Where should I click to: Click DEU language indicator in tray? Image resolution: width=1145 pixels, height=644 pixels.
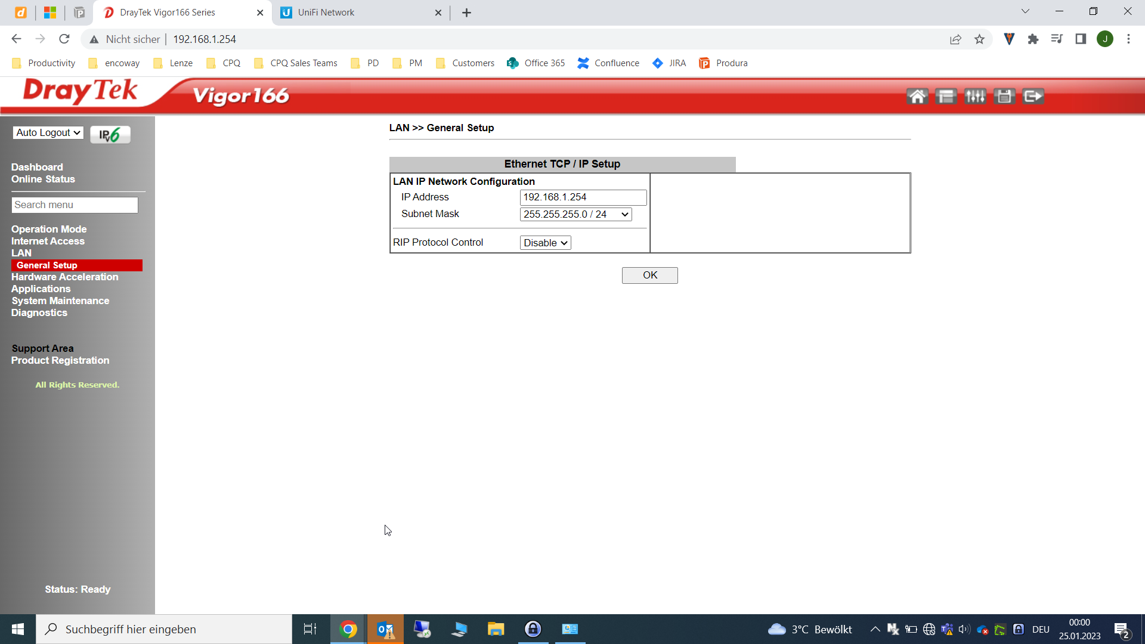tap(1041, 629)
